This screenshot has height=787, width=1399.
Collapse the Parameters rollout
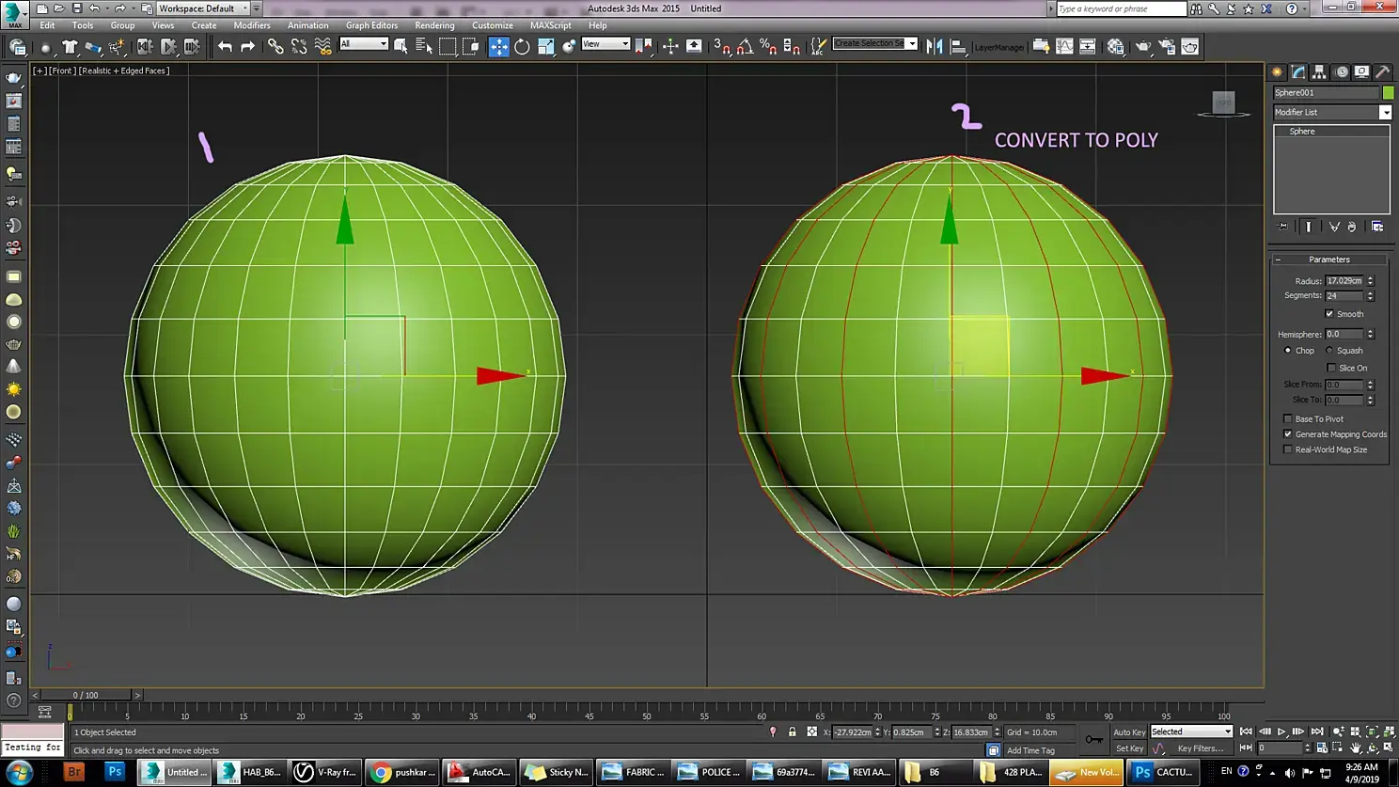tap(1328, 260)
